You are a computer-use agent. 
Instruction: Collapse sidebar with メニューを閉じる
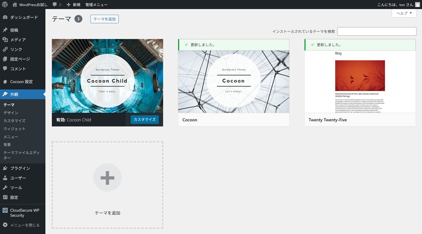coord(21,225)
